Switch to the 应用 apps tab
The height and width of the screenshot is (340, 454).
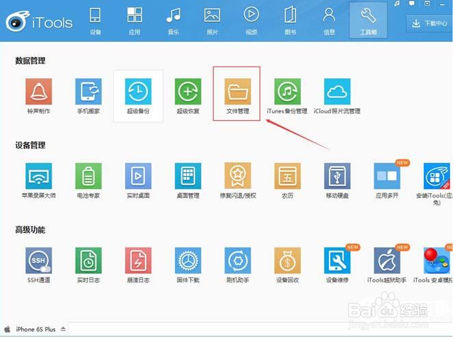click(135, 21)
